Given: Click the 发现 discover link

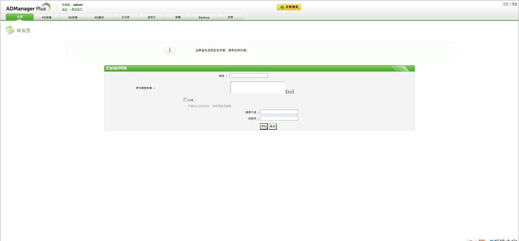Looking at the screenshot, I should 290,92.
